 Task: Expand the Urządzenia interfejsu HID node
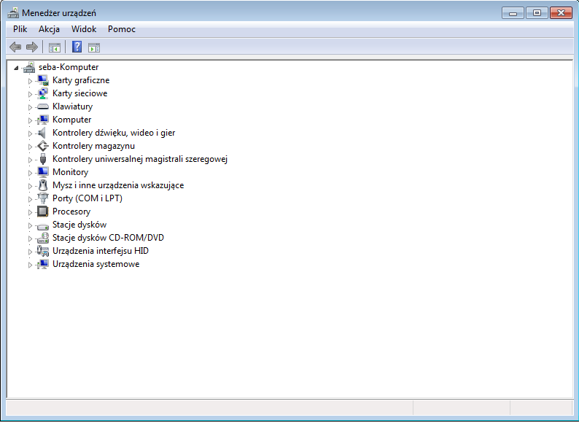[31, 252]
